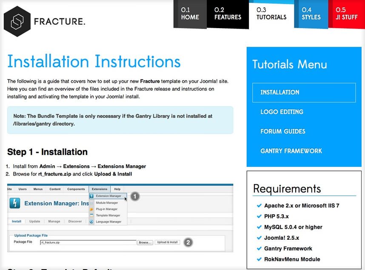Click the Installation Instructions page heading
Screen dimensions: 365x270
pos(94,61)
